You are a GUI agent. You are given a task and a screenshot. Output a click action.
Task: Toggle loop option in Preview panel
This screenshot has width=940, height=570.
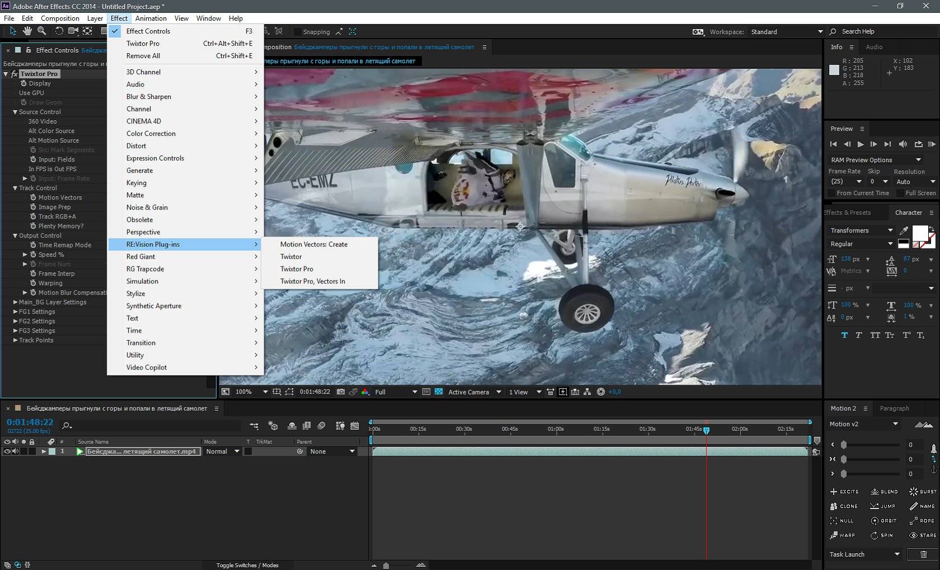click(x=918, y=144)
